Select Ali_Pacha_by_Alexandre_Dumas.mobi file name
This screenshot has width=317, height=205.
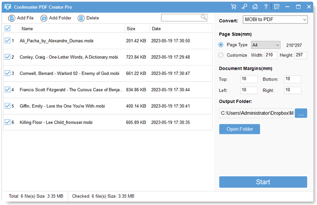[57, 41]
